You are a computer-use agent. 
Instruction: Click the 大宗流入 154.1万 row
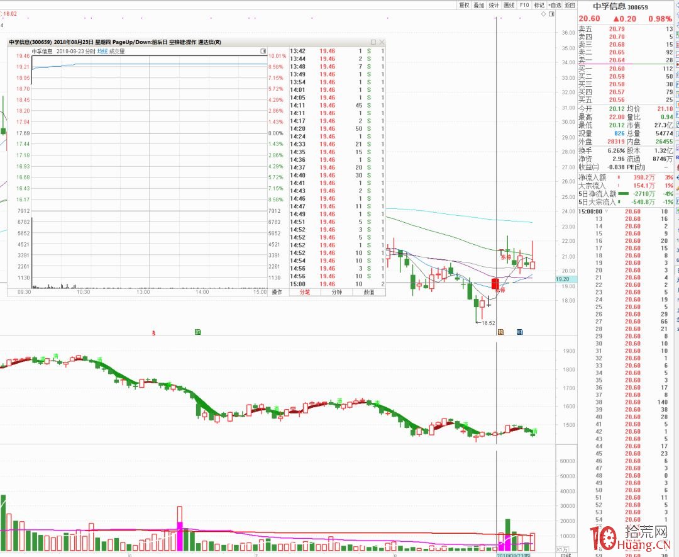pyautogui.click(x=626, y=186)
